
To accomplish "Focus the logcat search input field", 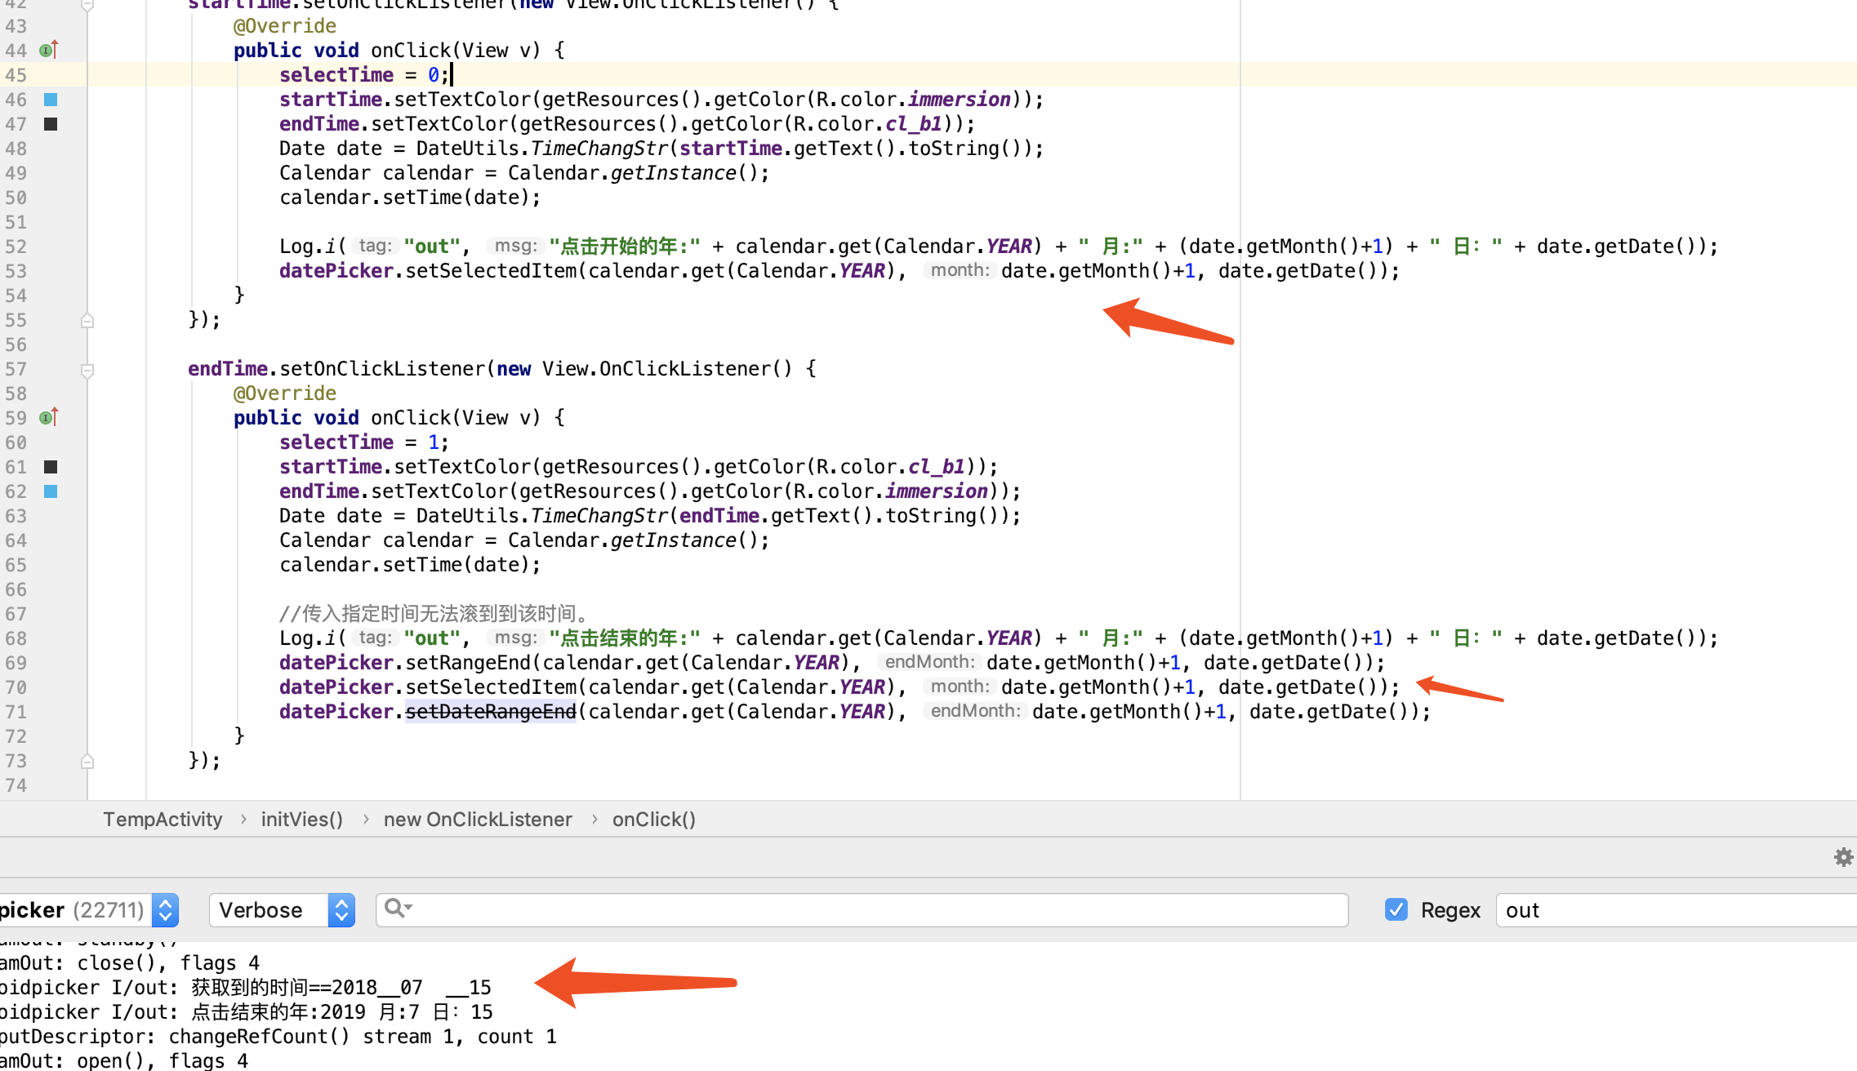I will 862,910.
